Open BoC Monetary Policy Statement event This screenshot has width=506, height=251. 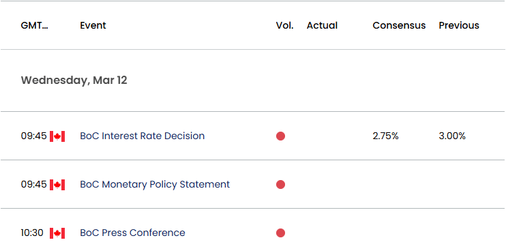[x=155, y=184]
